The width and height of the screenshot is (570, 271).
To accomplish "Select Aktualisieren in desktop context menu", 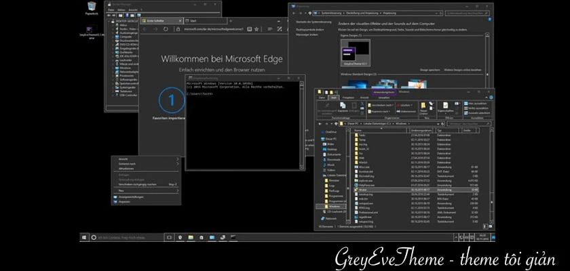I will 146,169.
